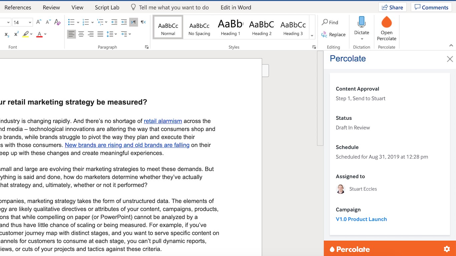Decrease paragraph indent
The width and height of the screenshot is (456, 256).
[114, 22]
